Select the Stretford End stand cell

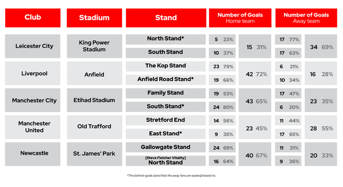tap(166, 120)
